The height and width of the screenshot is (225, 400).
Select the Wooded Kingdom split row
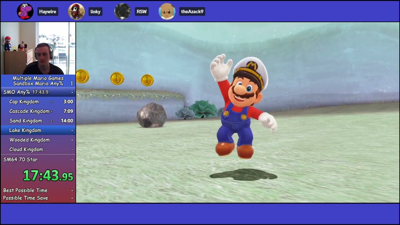point(38,140)
